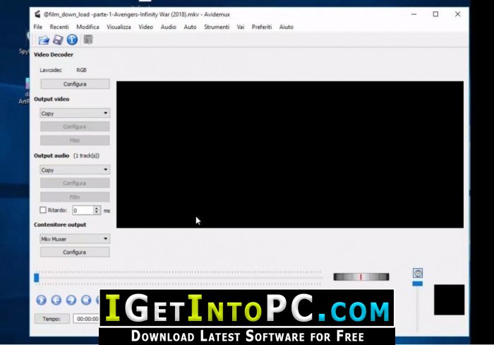Open the Audio menu

coord(169,27)
